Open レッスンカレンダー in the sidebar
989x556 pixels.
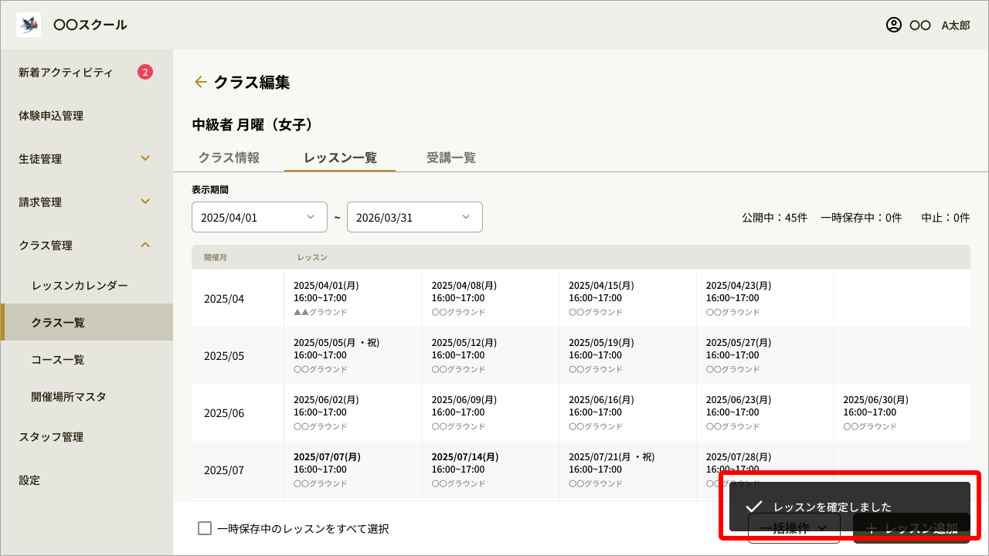[x=80, y=286]
